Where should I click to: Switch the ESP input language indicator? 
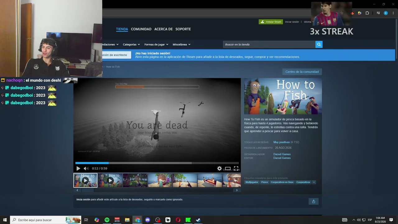click(370, 220)
